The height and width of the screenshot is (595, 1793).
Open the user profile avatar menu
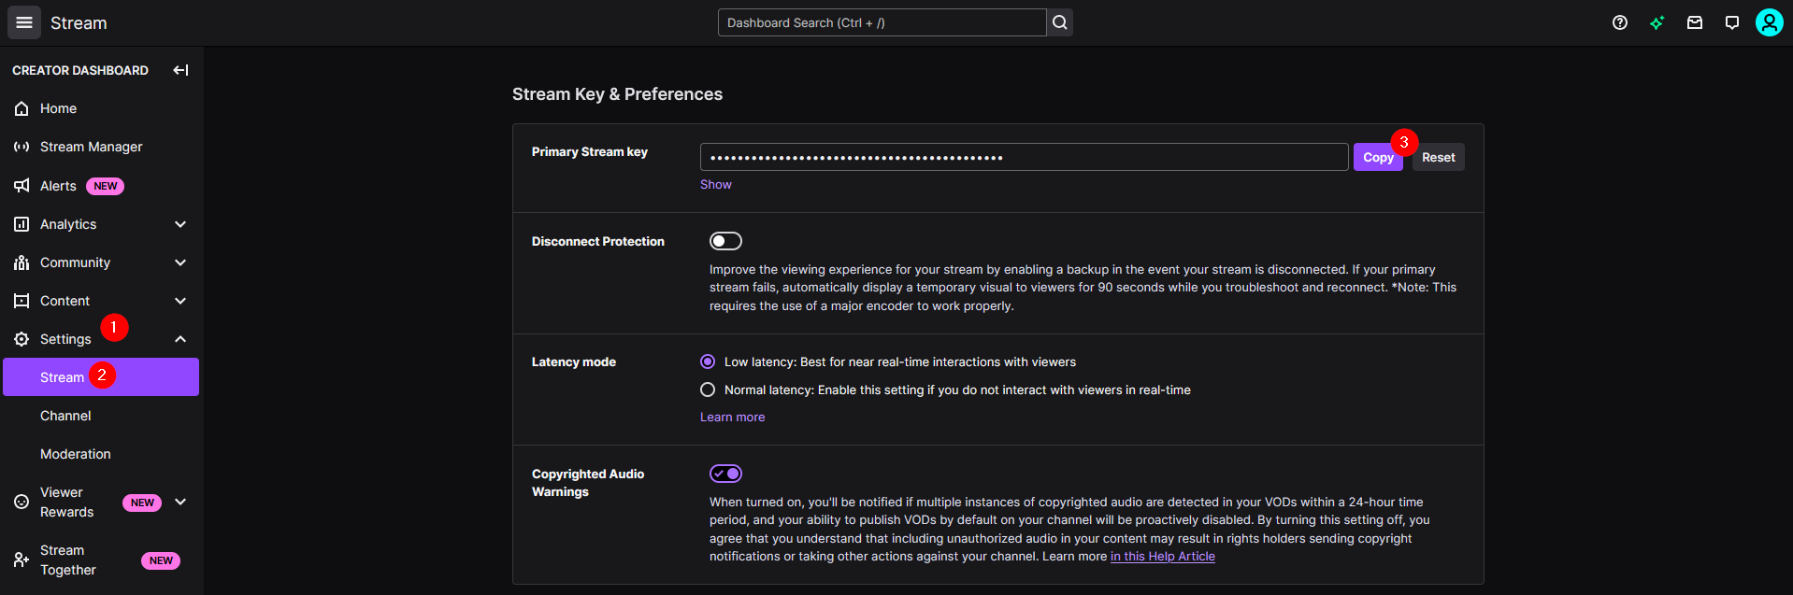[x=1770, y=22]
